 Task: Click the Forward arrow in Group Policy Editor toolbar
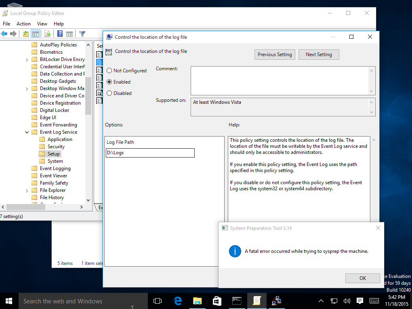(x=13, y=34)
